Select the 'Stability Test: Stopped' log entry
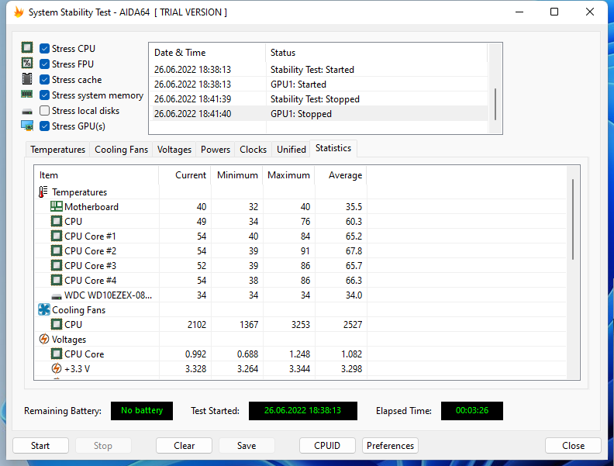The width and height of the screenshot is (614, 466). click(x=319, y=99)
